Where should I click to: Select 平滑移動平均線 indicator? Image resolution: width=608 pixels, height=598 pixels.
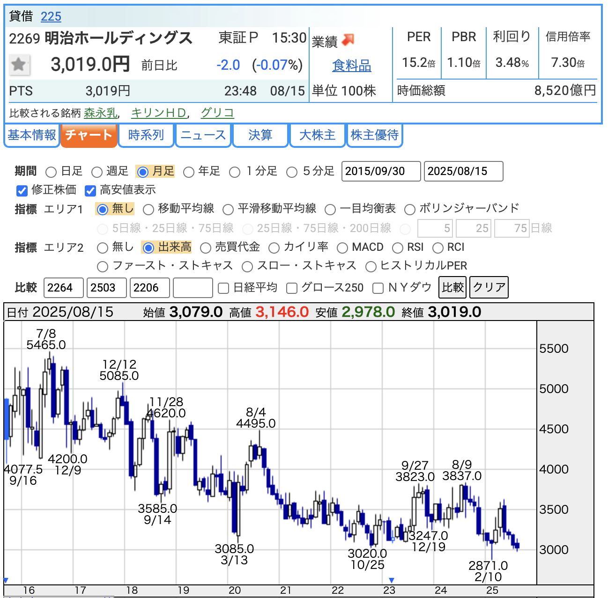[228, 209]
